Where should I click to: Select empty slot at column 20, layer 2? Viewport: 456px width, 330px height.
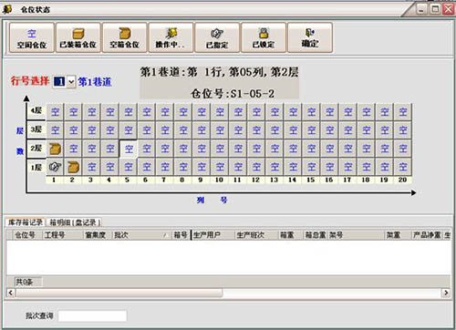pos(403,149)
